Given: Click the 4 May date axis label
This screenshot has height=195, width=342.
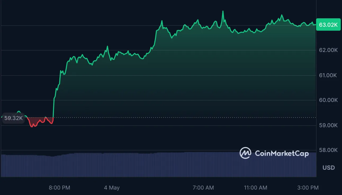Looking at the screenshot, I should tap(112, 188).
